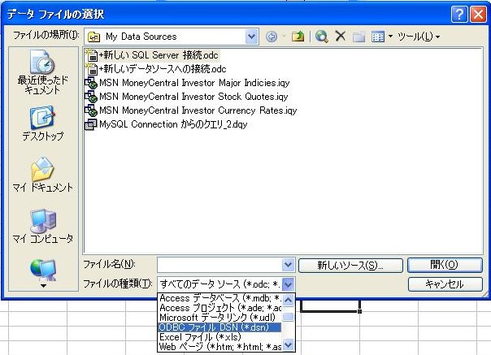This screenshot has height=355, width=491.
Task: Click file type list scrollbar thumb
Action: point(288,317)
